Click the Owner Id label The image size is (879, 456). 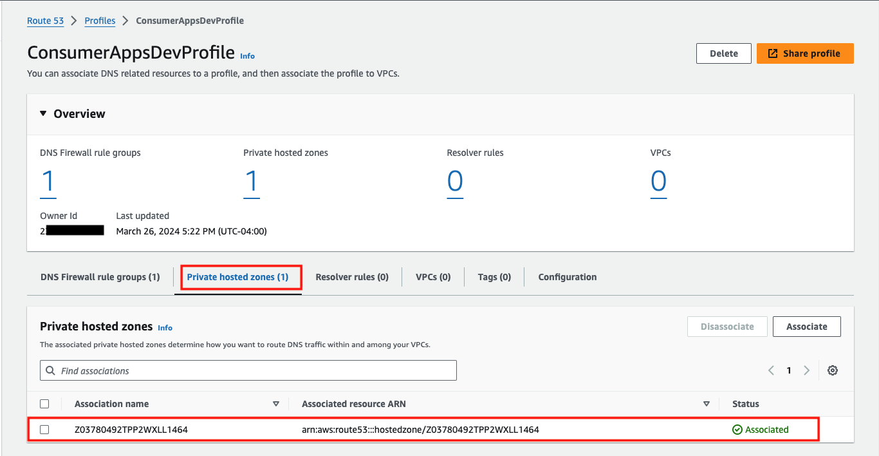59,216
